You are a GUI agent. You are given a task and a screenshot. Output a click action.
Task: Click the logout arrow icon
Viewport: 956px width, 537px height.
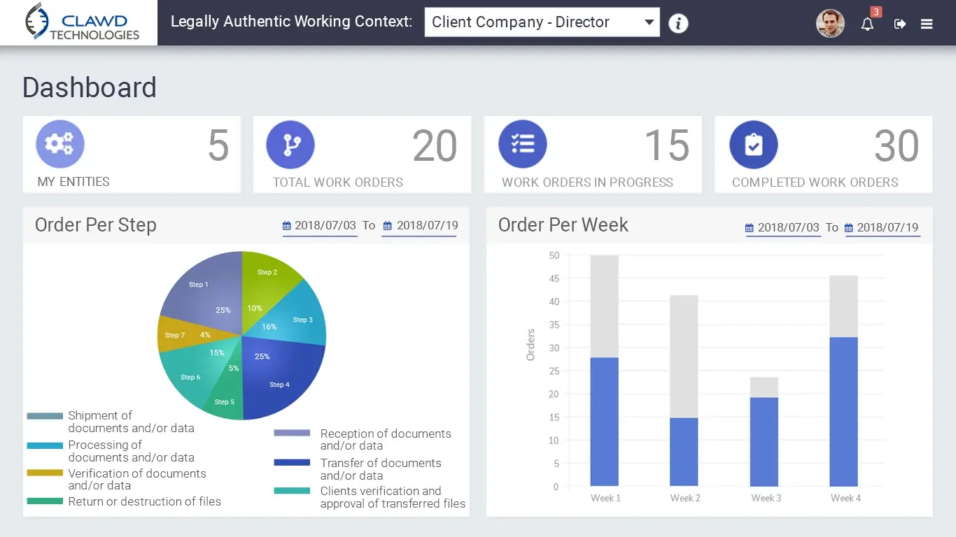pyautogui.click(x=900, y=24)
